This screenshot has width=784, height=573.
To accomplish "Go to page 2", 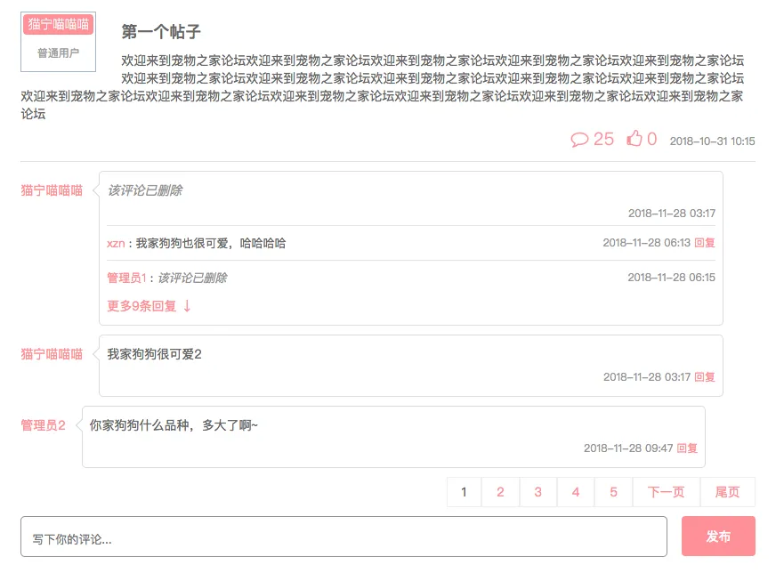I will pos(500,492).
